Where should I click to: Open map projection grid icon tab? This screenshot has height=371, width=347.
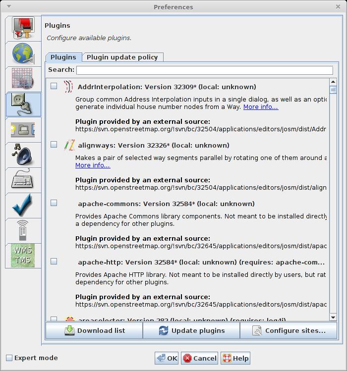[23, 79]
